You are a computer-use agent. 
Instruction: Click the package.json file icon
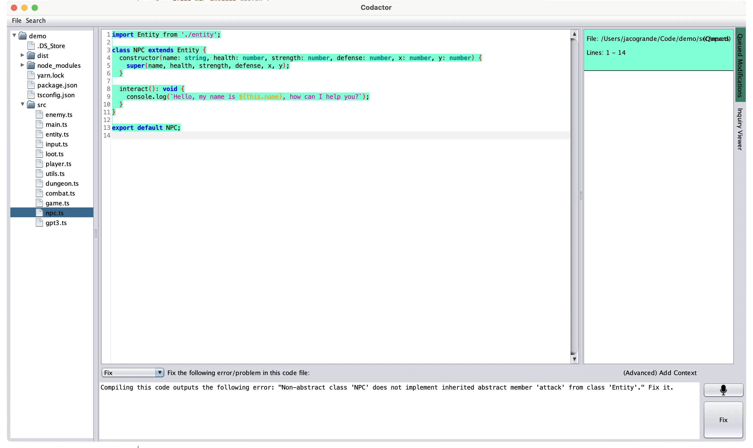tap(31, 85)
